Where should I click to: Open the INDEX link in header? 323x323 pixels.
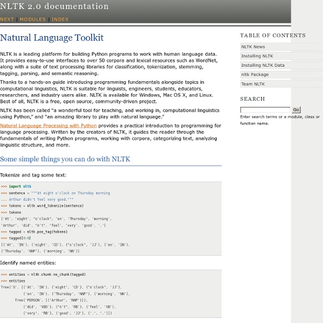(60, 19)
